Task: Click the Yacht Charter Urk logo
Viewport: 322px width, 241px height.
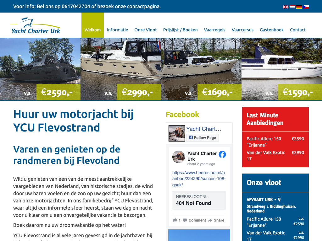Action: [35, 26]
